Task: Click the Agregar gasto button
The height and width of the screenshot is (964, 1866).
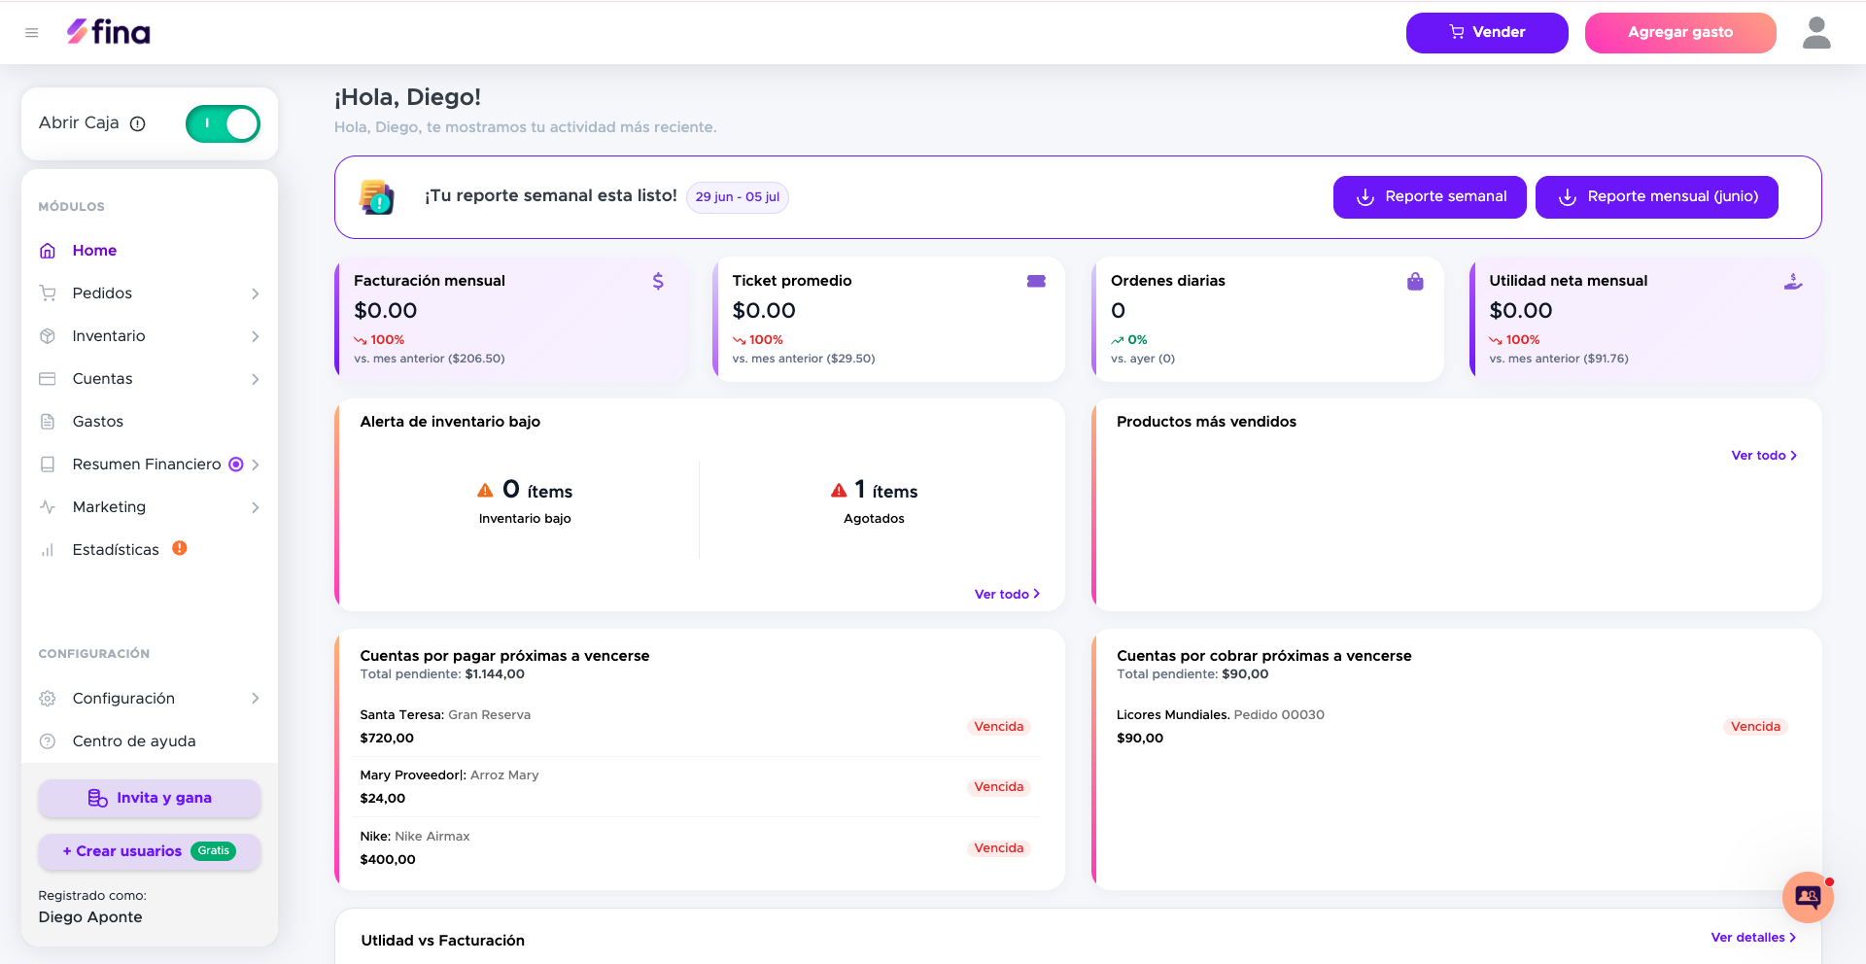Action: tap(1680, 33)
